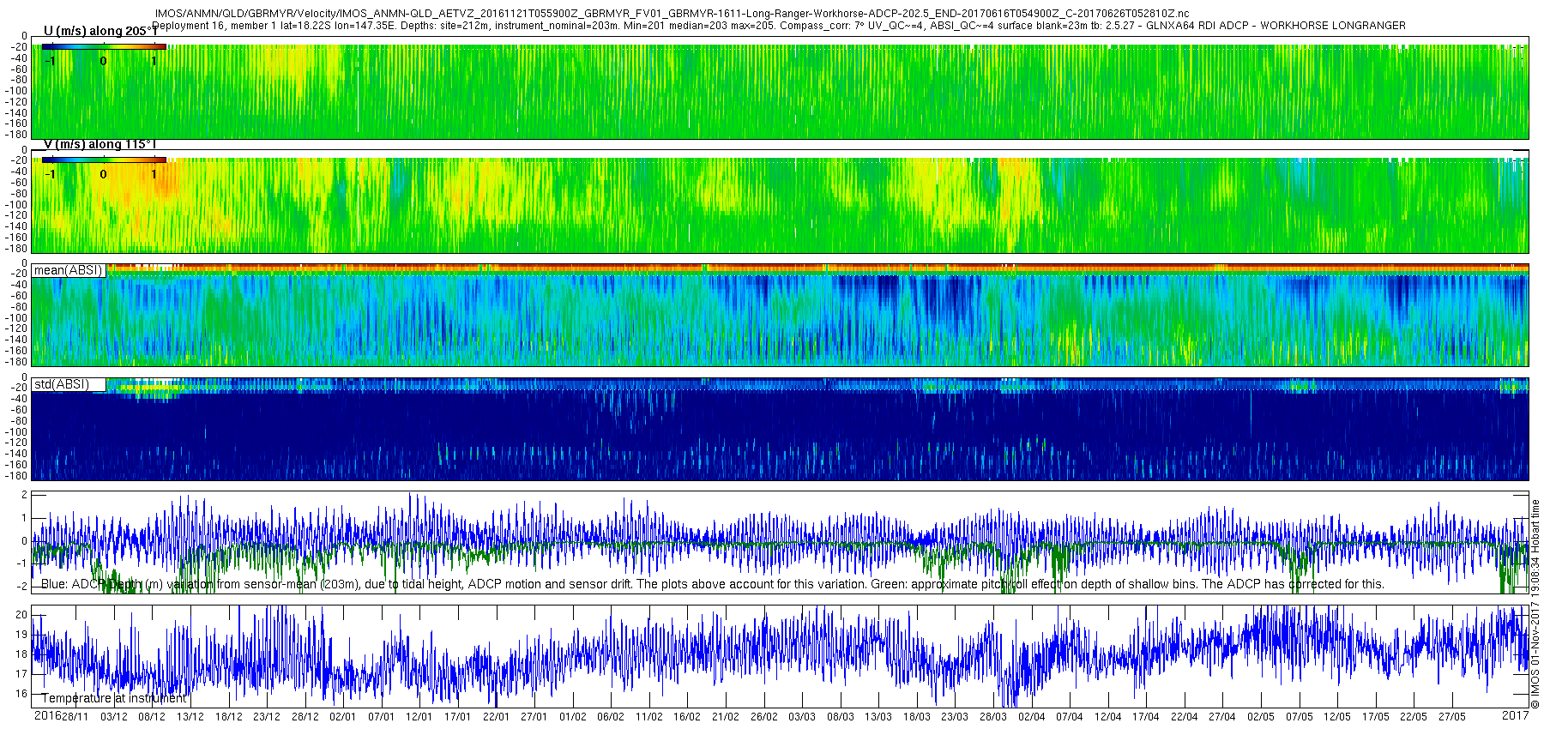
Task: Select the 'U (m/s) along 205°T' panel title
Action: pyautogui.click(x=100, y=31)
